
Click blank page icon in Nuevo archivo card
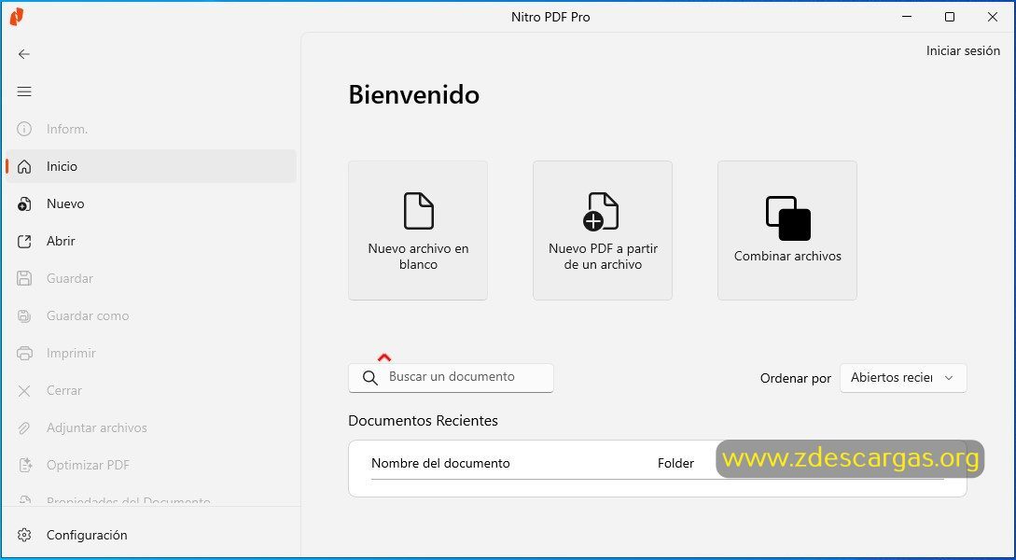419,211
